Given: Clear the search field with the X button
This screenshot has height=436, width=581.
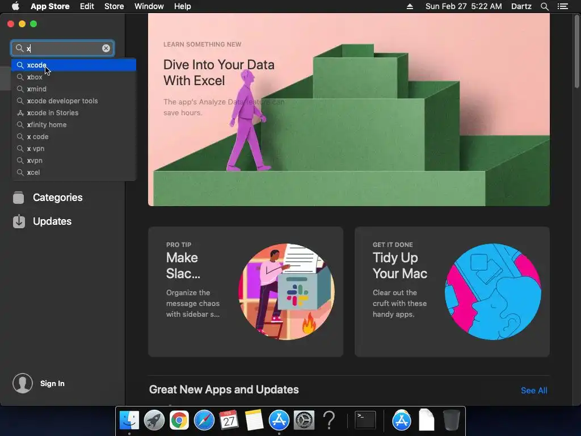Looking at the screenshot, I should 106,48.
